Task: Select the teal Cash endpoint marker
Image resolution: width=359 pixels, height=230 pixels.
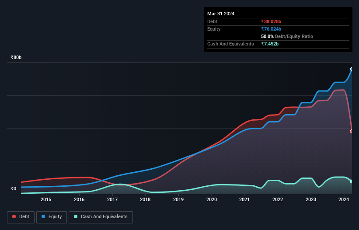Action: pyautogui.click(x=352, y=181)
